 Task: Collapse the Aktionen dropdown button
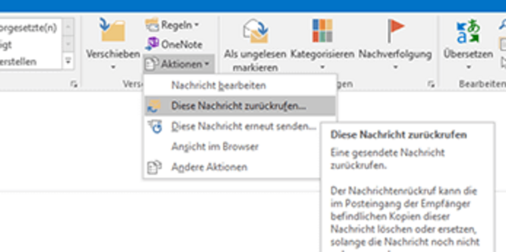click(x=179, y=64)
